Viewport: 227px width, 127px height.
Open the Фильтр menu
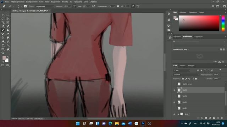point(65,2)
